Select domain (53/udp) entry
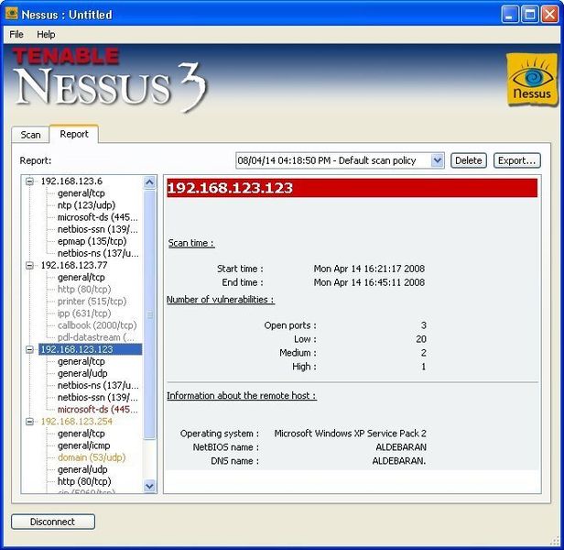Screen dimensions: 564x550 (x=92, y=457)
